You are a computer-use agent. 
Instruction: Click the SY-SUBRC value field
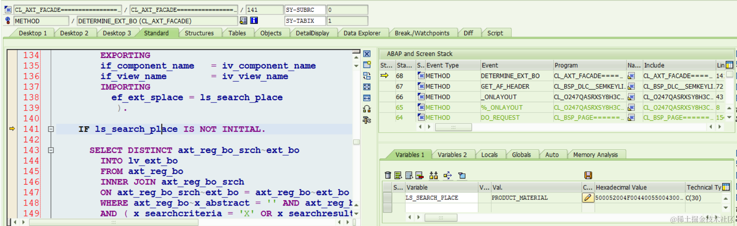347,10
